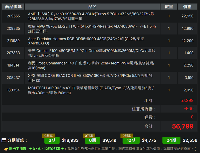
Task: Click the credit card icon beside 分期資訊
Action: [4, 140]
